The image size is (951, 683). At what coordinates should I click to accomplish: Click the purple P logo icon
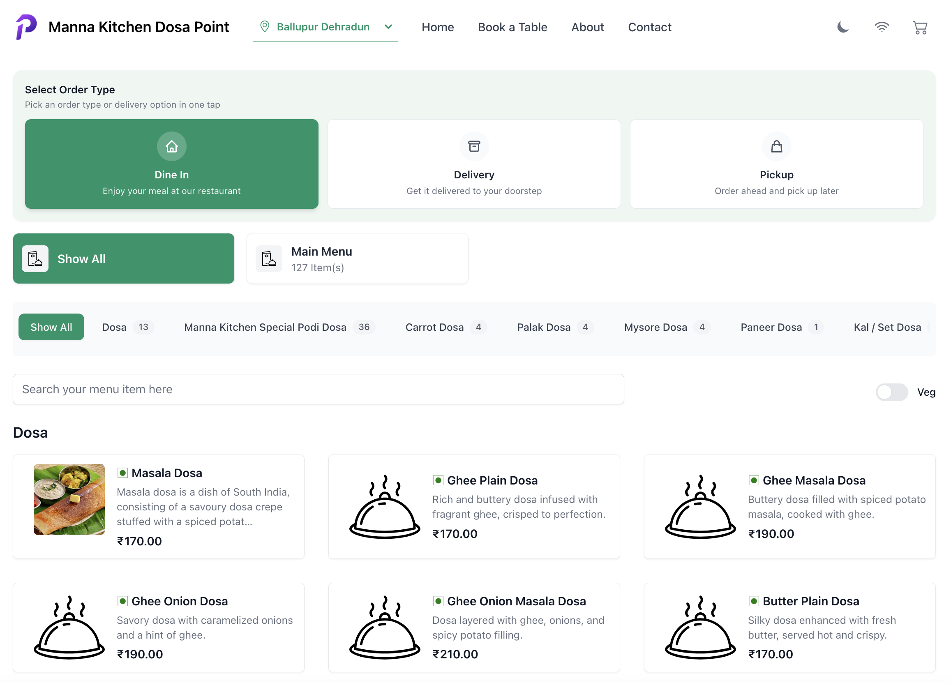pos(26,27)
